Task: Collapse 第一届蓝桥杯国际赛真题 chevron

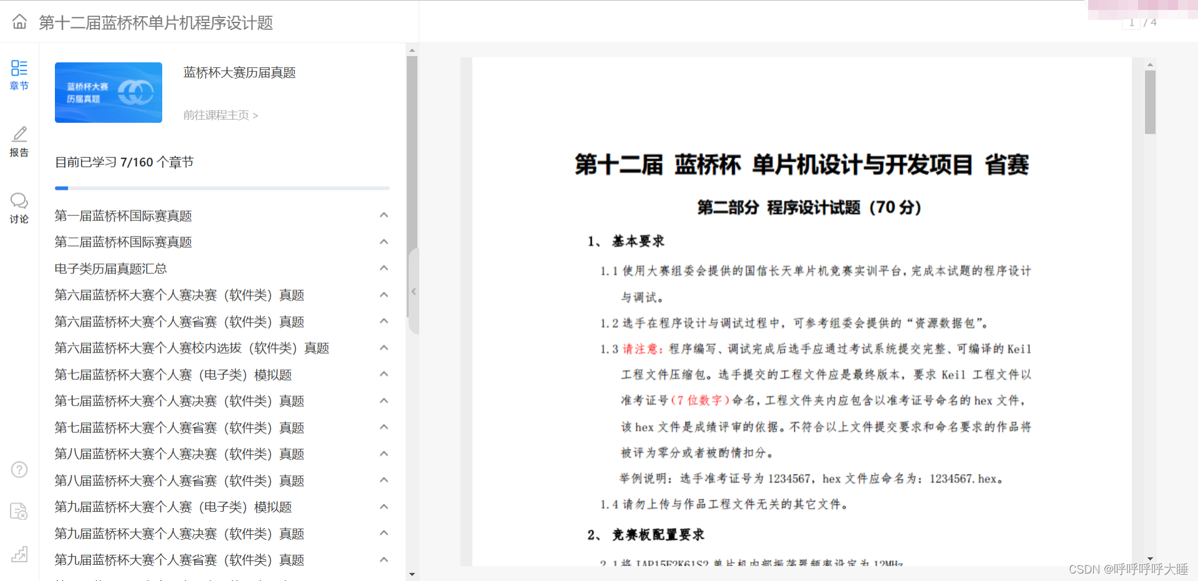Action: pos(384,215)
